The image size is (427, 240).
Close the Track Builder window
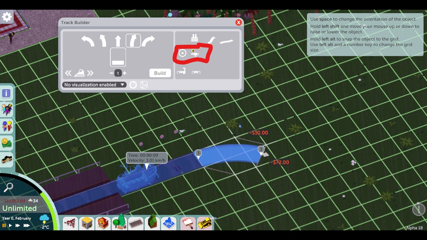(239, 22)
